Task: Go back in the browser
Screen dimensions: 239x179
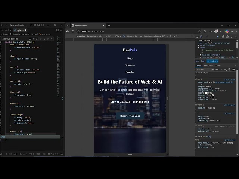Action: pos(68,31)
